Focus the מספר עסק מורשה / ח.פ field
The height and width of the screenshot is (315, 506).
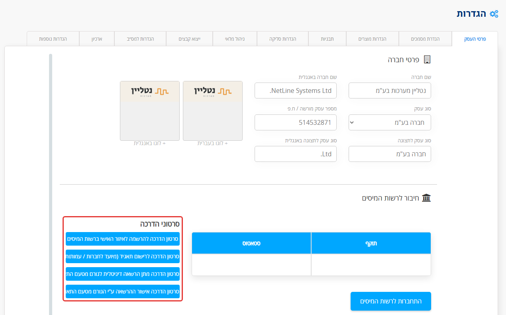tap(296, 122)
